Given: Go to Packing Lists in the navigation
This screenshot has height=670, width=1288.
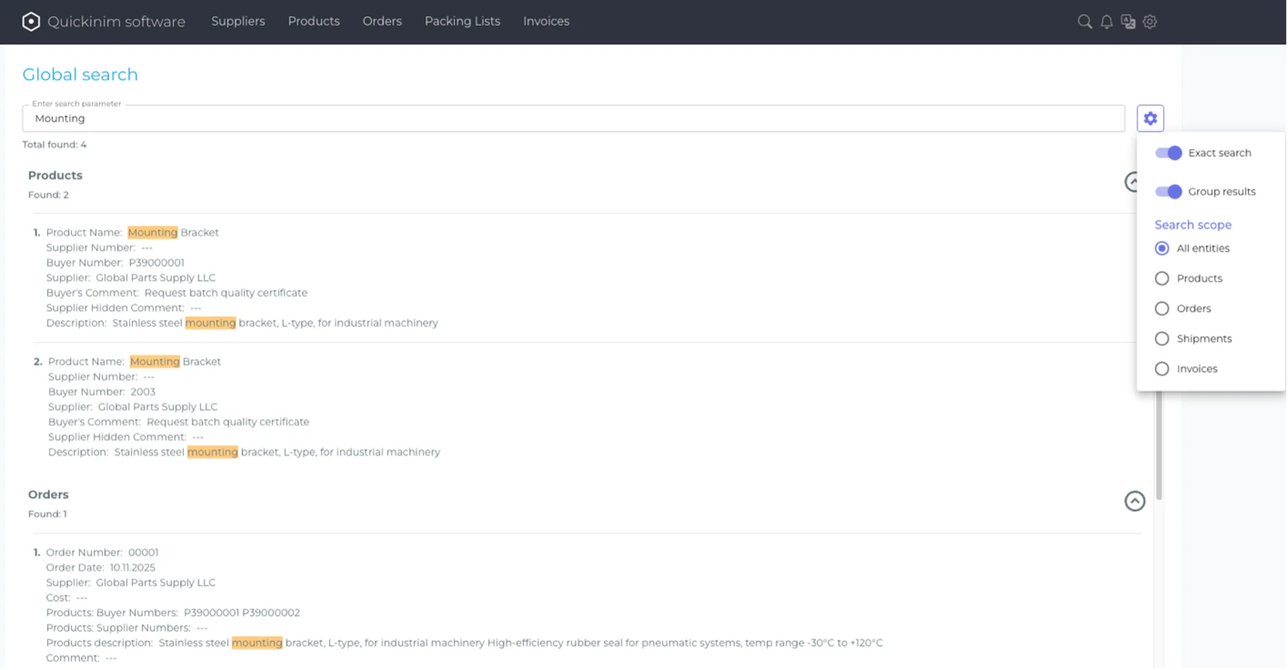Looking at the screenshot, I should pyautogui.click(x=462, y=21).
